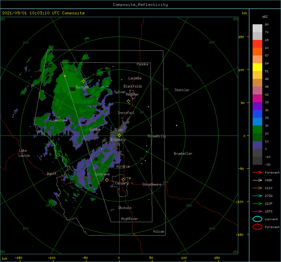Click the ThreeHills town label
Image resolution: width=281 pixels, height=262 pixels.
coord(157,136)
